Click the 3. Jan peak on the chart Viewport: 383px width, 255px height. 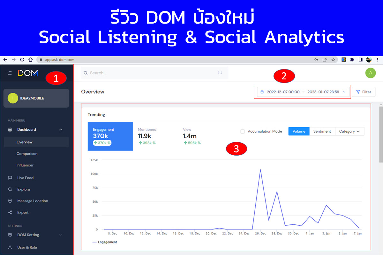click(326, 205)
